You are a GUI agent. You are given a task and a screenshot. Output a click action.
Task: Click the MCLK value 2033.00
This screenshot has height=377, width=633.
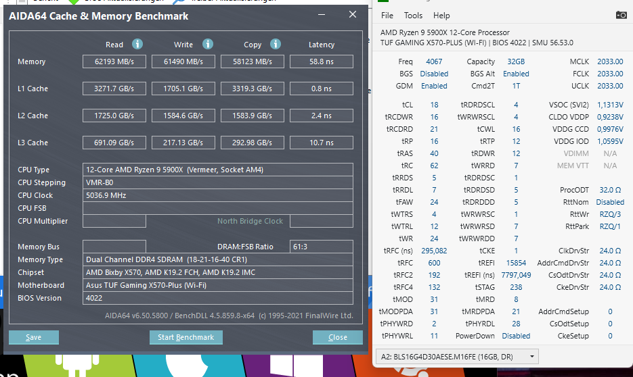(610, 61)
